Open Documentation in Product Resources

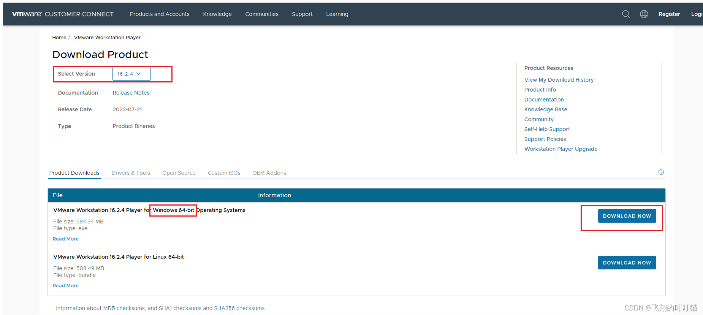pyautogui.click(x=544, y=100)
